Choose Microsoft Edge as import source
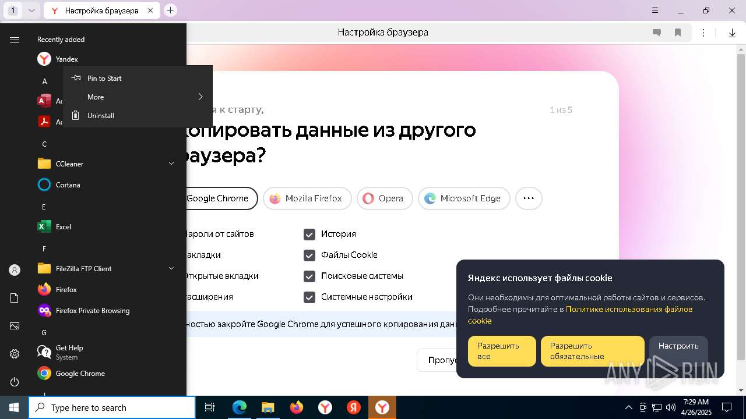Viewport: 746px width, 419px height. click(x=464, y=198)
